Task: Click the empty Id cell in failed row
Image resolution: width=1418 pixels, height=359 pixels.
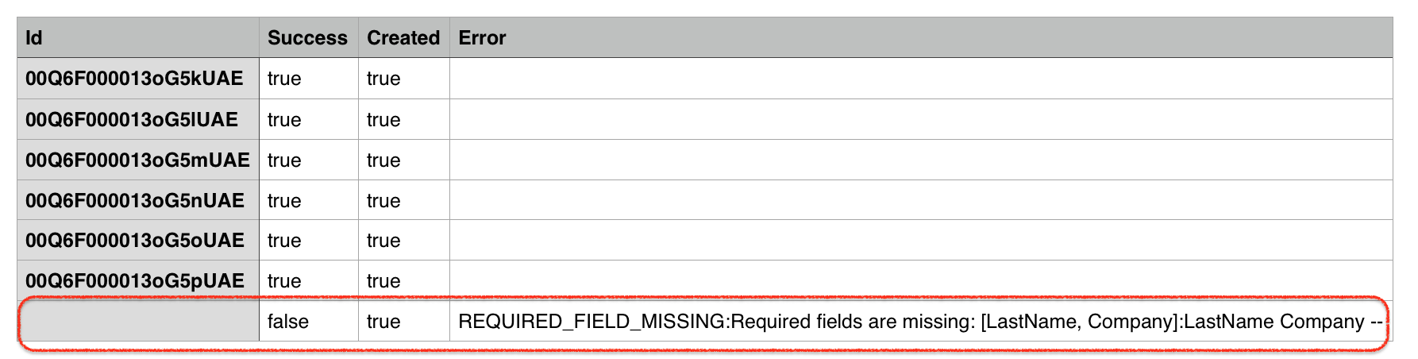Action: pyautogui.click(x=138, y=321)
